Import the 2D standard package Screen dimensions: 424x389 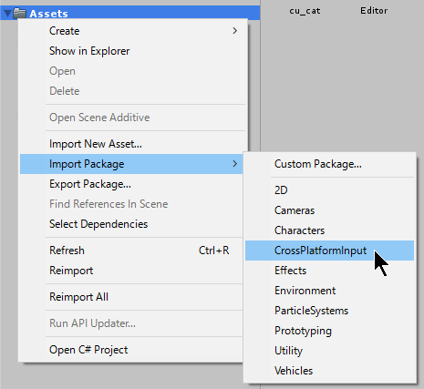point(281,190)
